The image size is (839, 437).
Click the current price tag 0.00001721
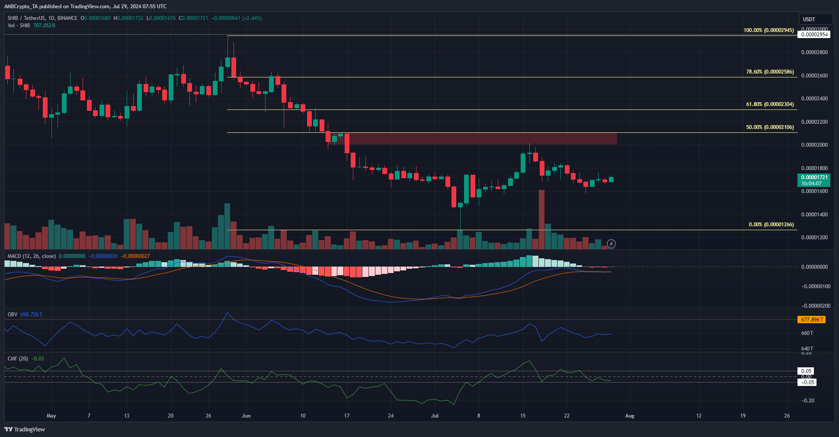[x=814, y=180]
